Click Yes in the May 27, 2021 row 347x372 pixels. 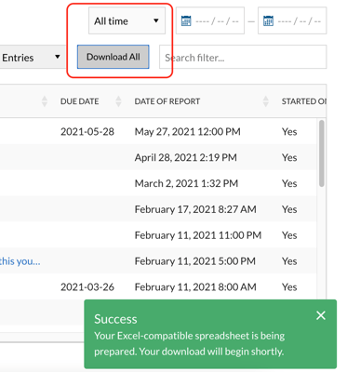289,132
